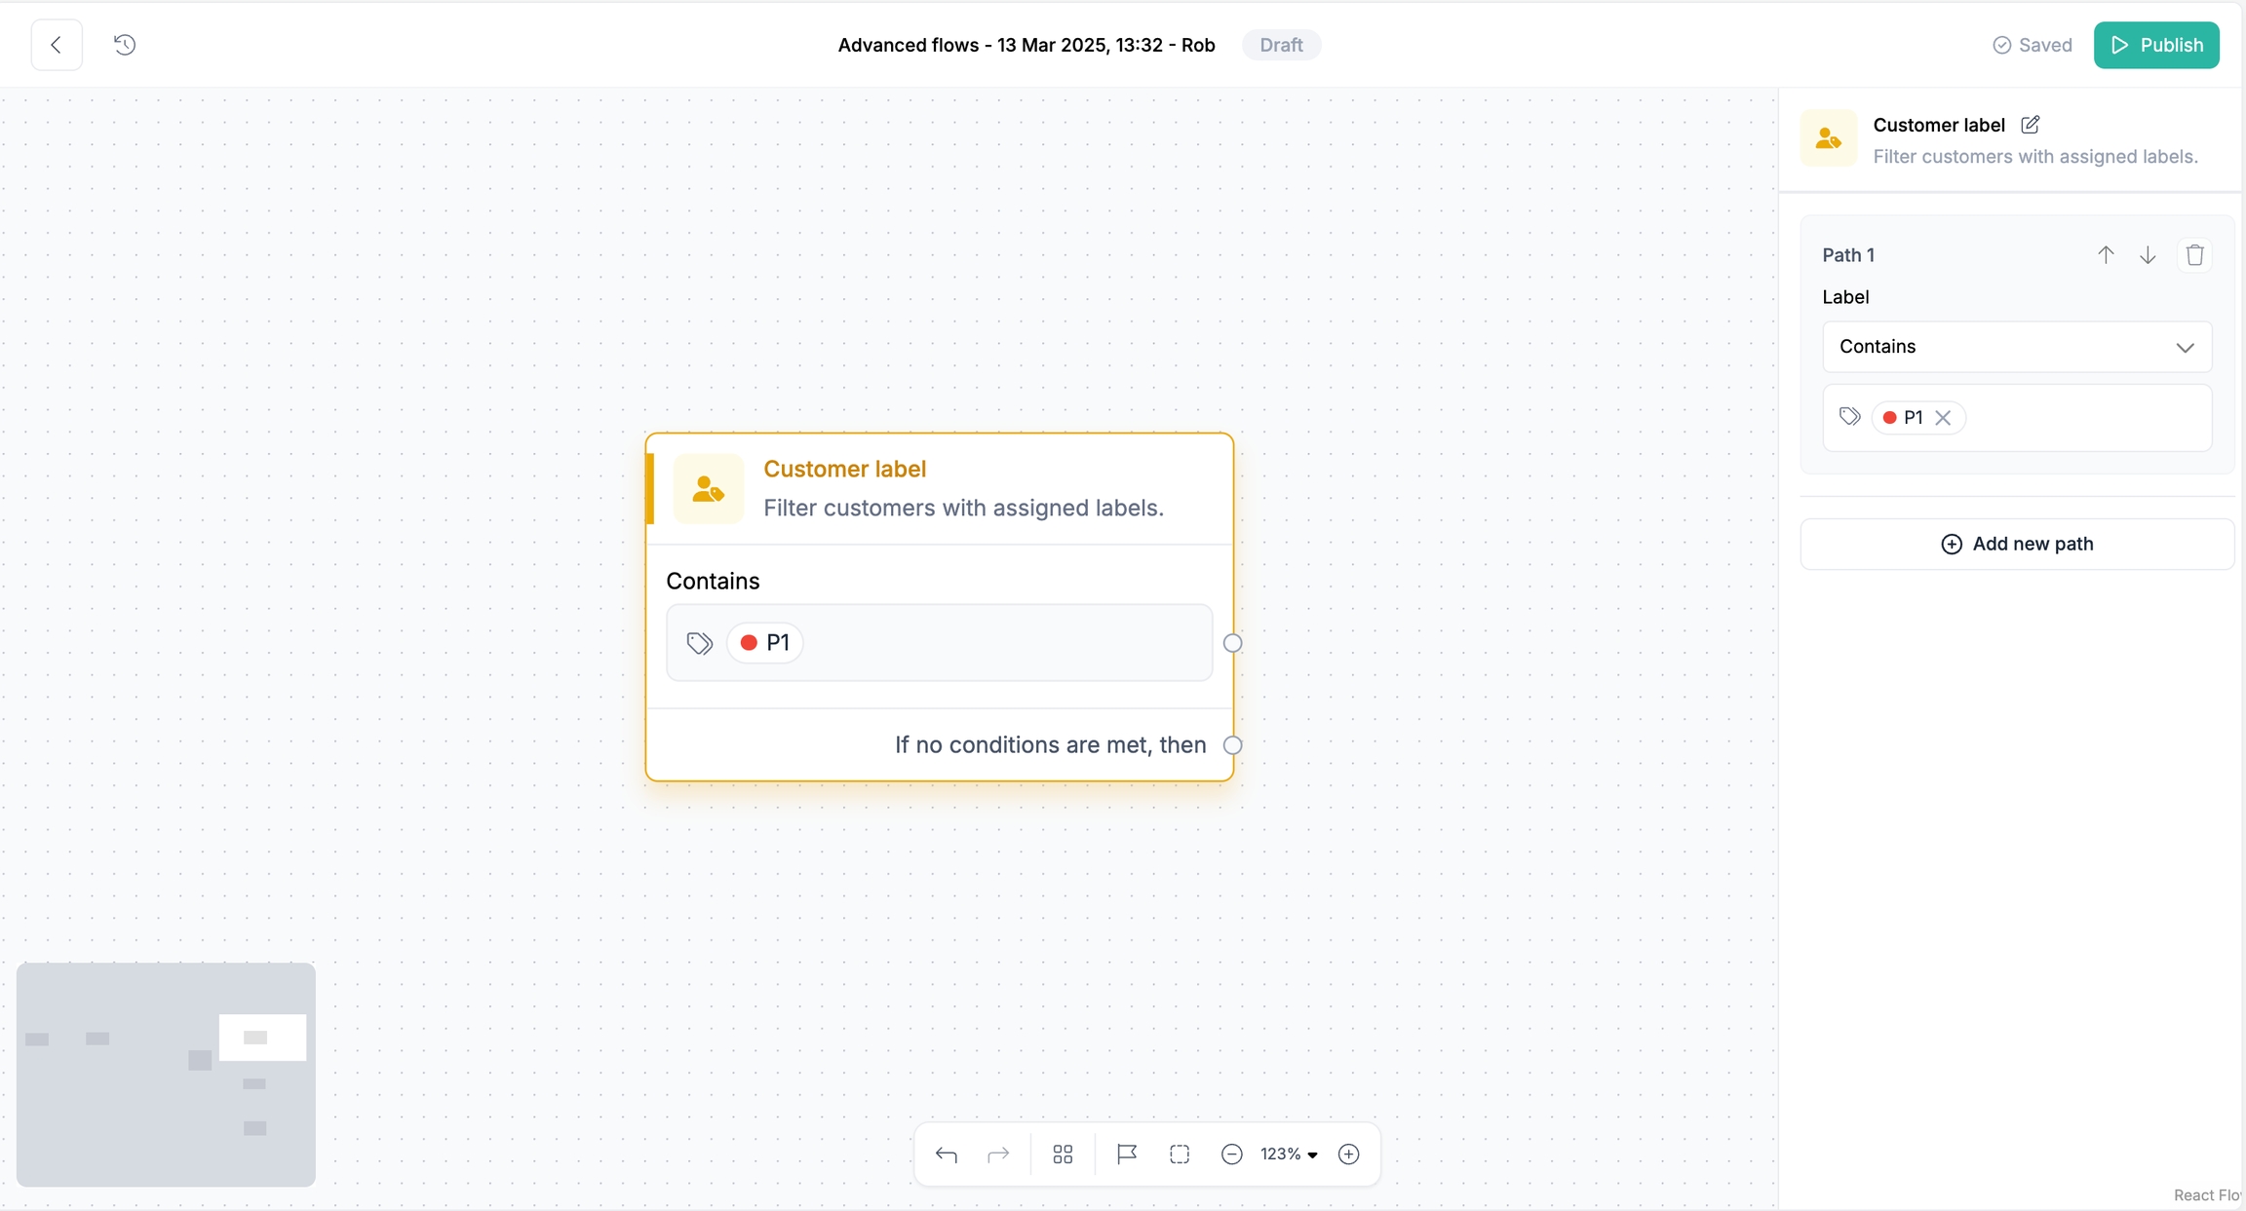This screenshot has width=2246, height=1211.
Task: Click the flag icon in bottom toolbar
Action: click(x=1127, y=1154)
